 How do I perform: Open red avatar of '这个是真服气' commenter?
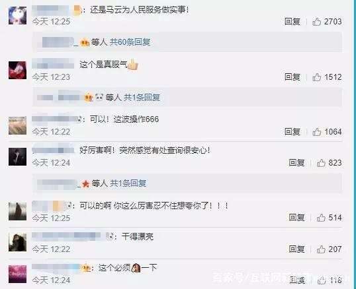tap(17, 70)
